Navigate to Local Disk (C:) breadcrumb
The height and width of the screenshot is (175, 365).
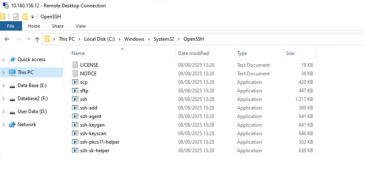[99, 39]
